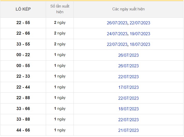The height and width of the screenshot is (137, 184).
Task: Open 22/07/2023 link in 33 - 88 row
Action: click(128, 120)
